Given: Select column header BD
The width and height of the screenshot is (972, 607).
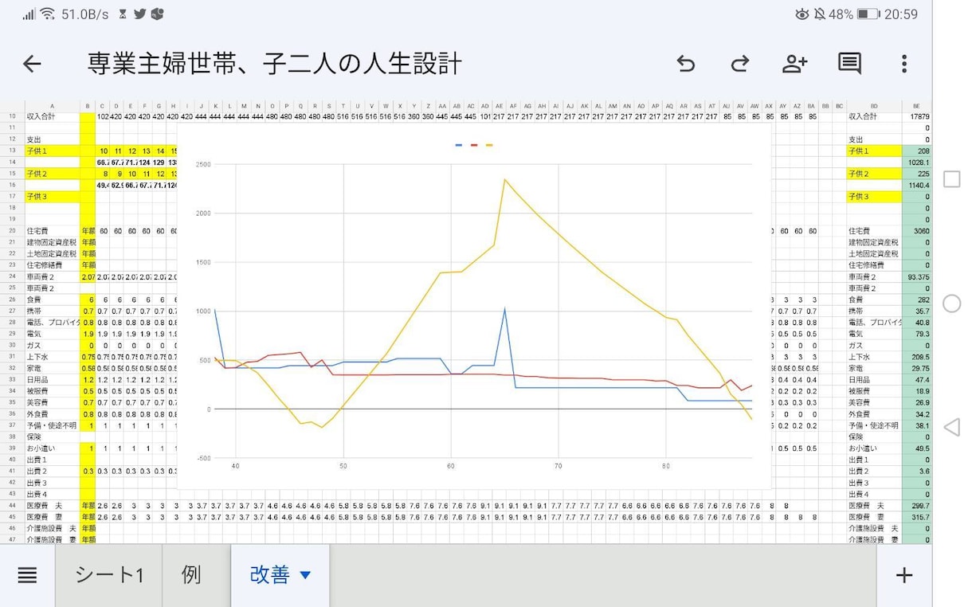Looking at the screenshot, I should coord(874,105).
